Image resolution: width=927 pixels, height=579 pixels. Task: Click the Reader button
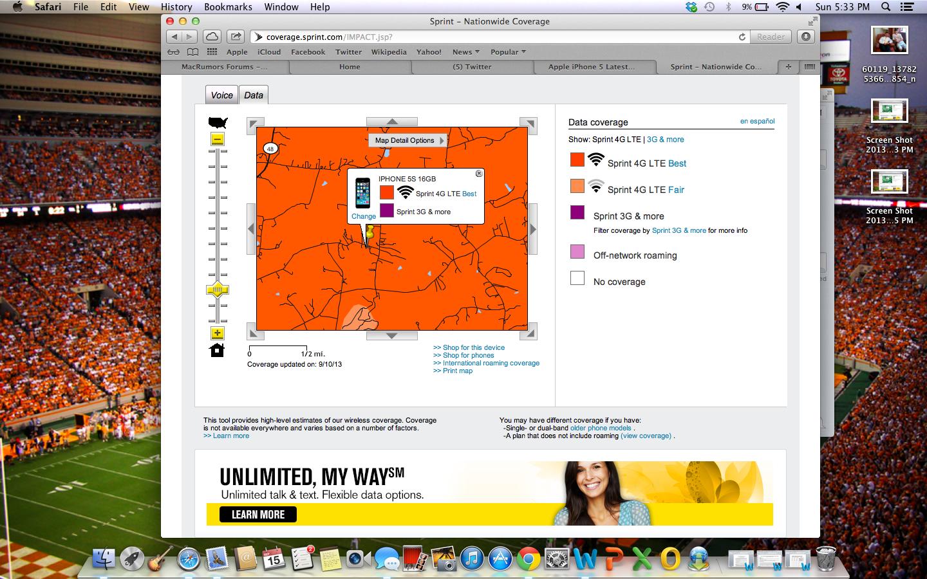(x=771, y=37)
